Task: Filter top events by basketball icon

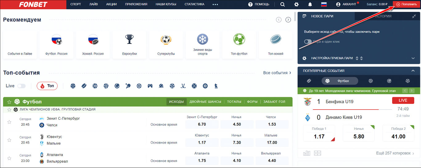Action: [95, 86]
